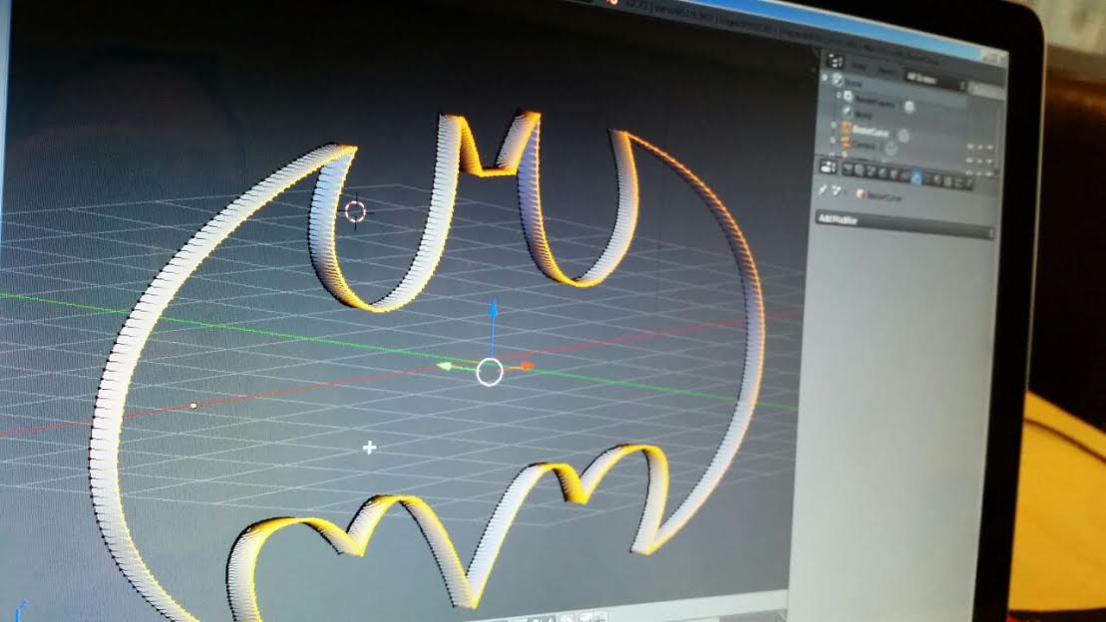Collapse the Scene tree node
The width and height of the screenshot is (1106, 622).
point(824,78)
